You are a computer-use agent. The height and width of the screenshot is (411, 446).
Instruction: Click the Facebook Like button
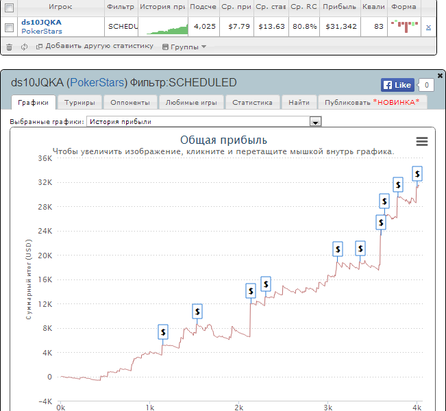tap(397, 85)
